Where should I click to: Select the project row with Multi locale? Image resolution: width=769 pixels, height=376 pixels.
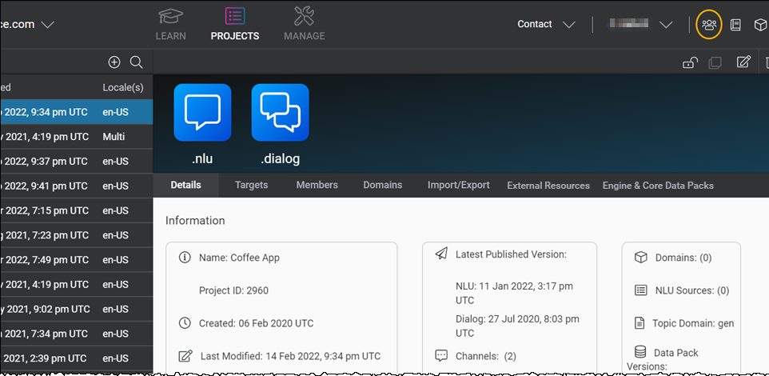point(76,137)
